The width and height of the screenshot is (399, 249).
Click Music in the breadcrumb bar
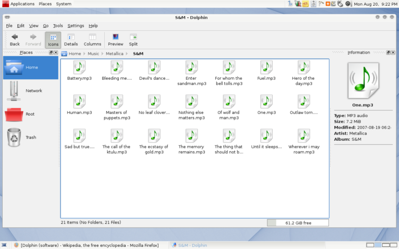tap(93, 54)
